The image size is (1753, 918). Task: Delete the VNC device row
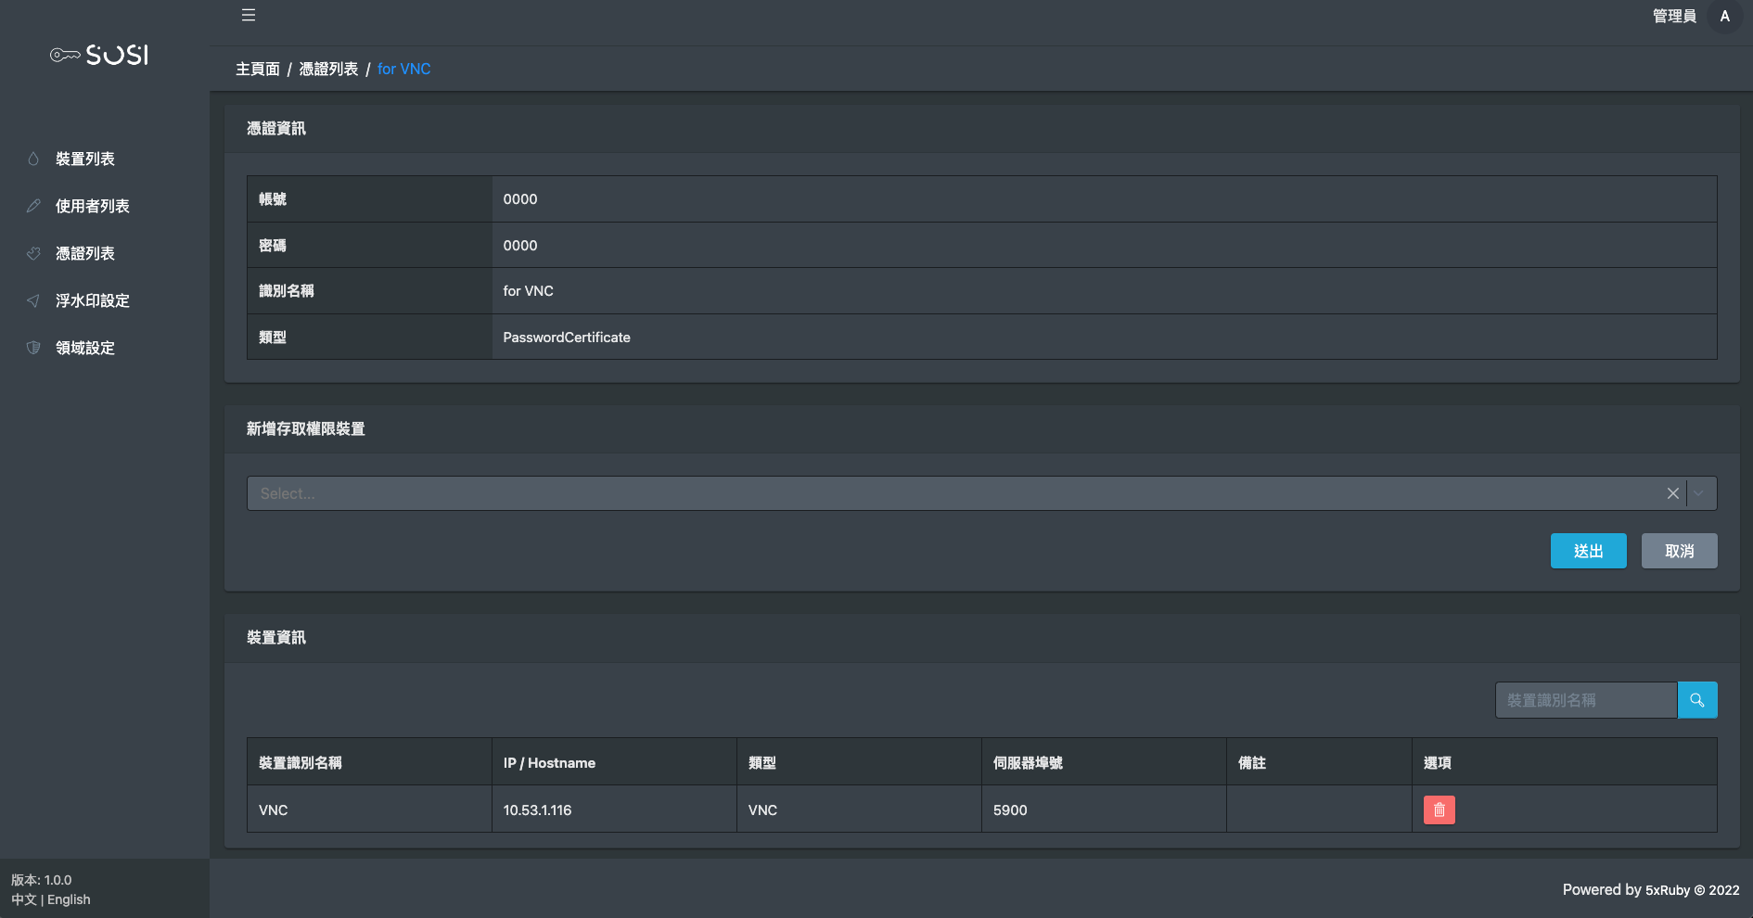(1439, 810)
